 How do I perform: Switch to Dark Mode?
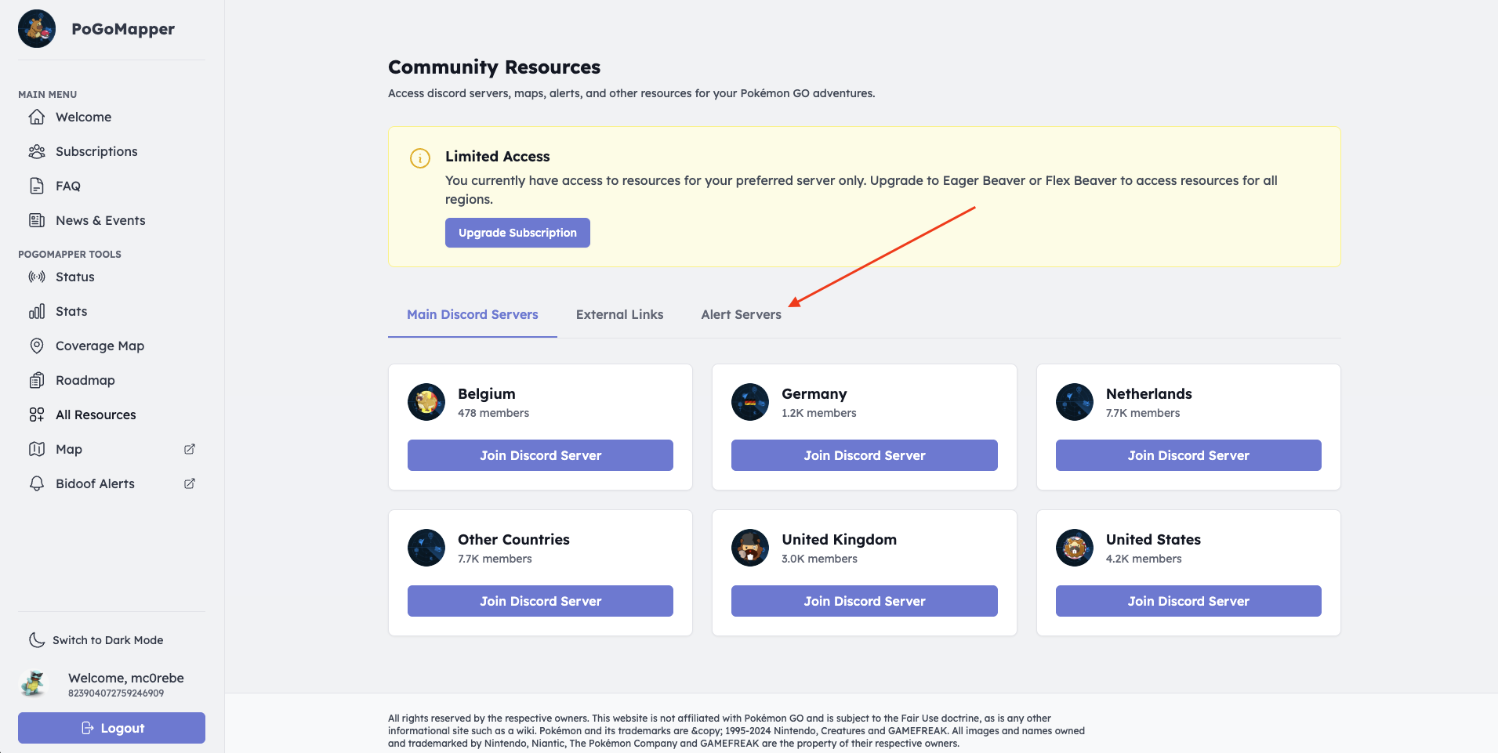(96, 640)
